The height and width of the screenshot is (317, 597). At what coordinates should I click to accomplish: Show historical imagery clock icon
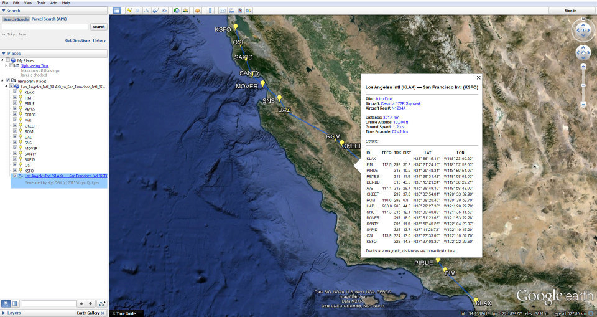[176, 11]
